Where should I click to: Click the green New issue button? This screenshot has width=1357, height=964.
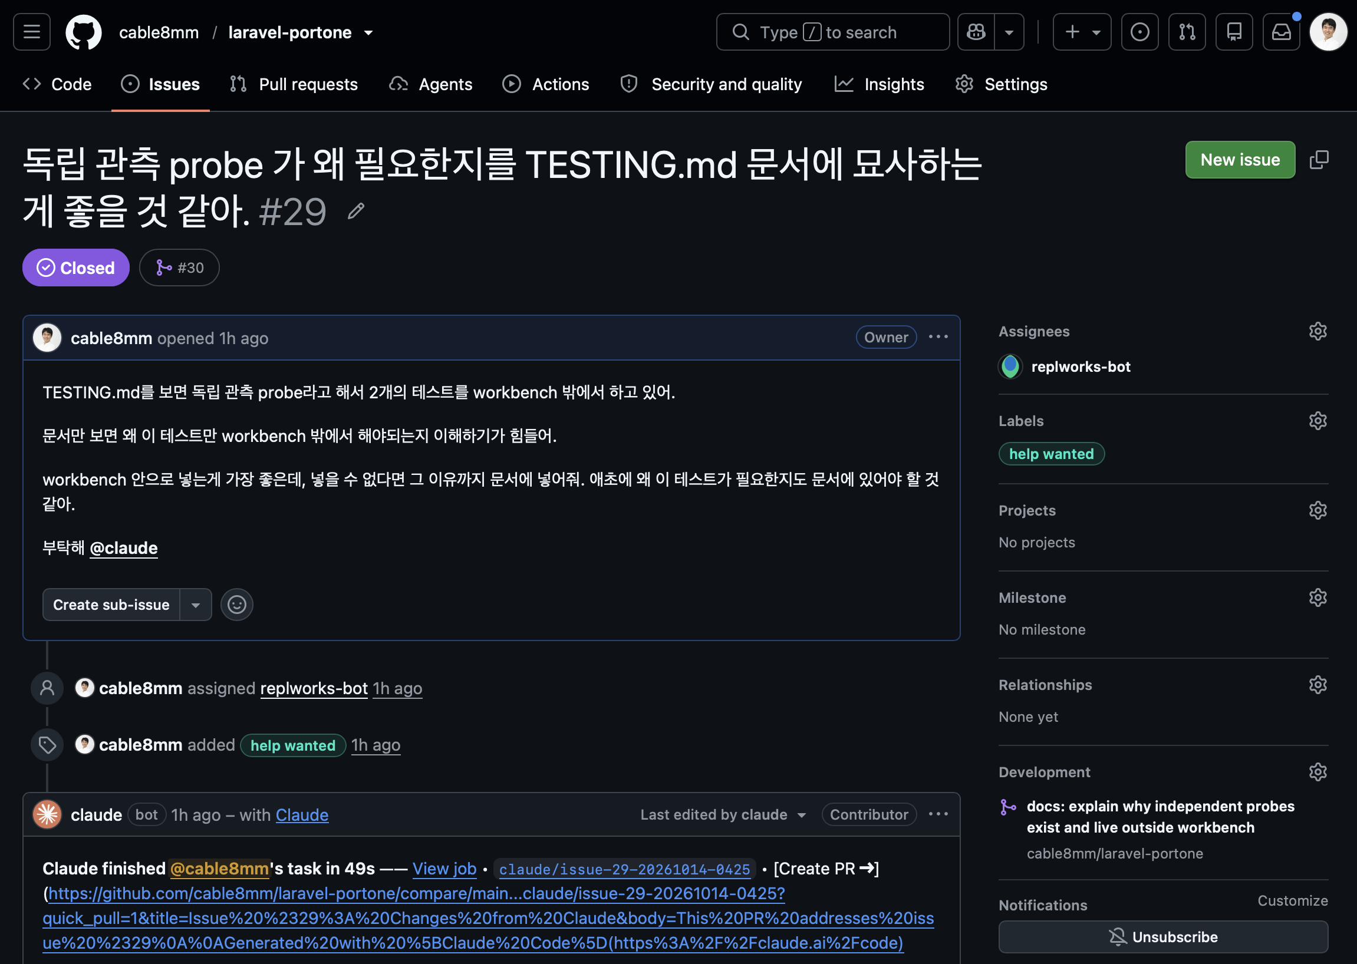point(1240,160)
